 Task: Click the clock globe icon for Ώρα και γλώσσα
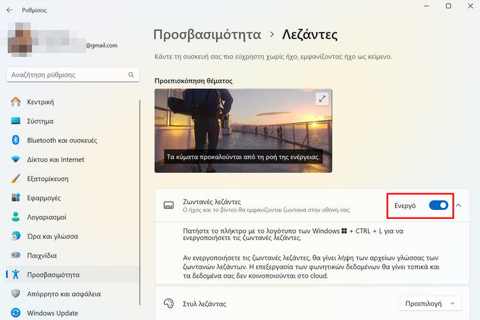15,236
